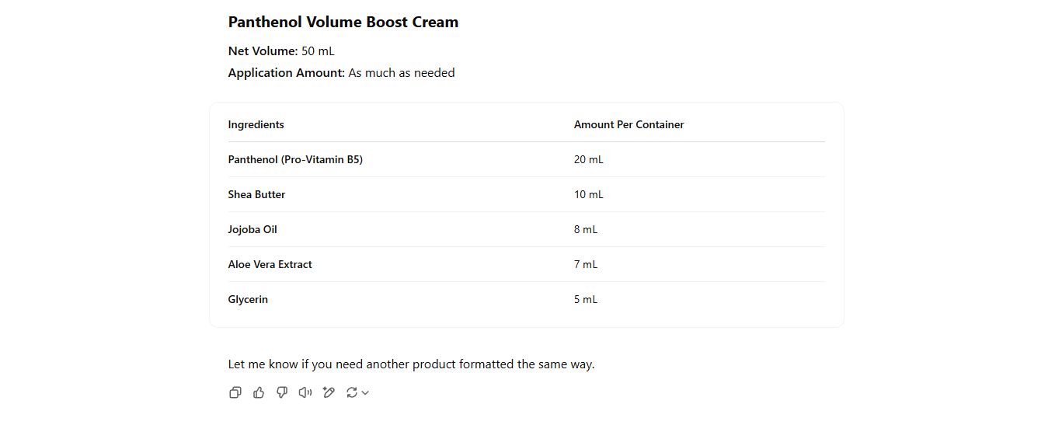Click the Ingredients column header
This screenshot has width=1062, height=432.
(x=256, y=125)
